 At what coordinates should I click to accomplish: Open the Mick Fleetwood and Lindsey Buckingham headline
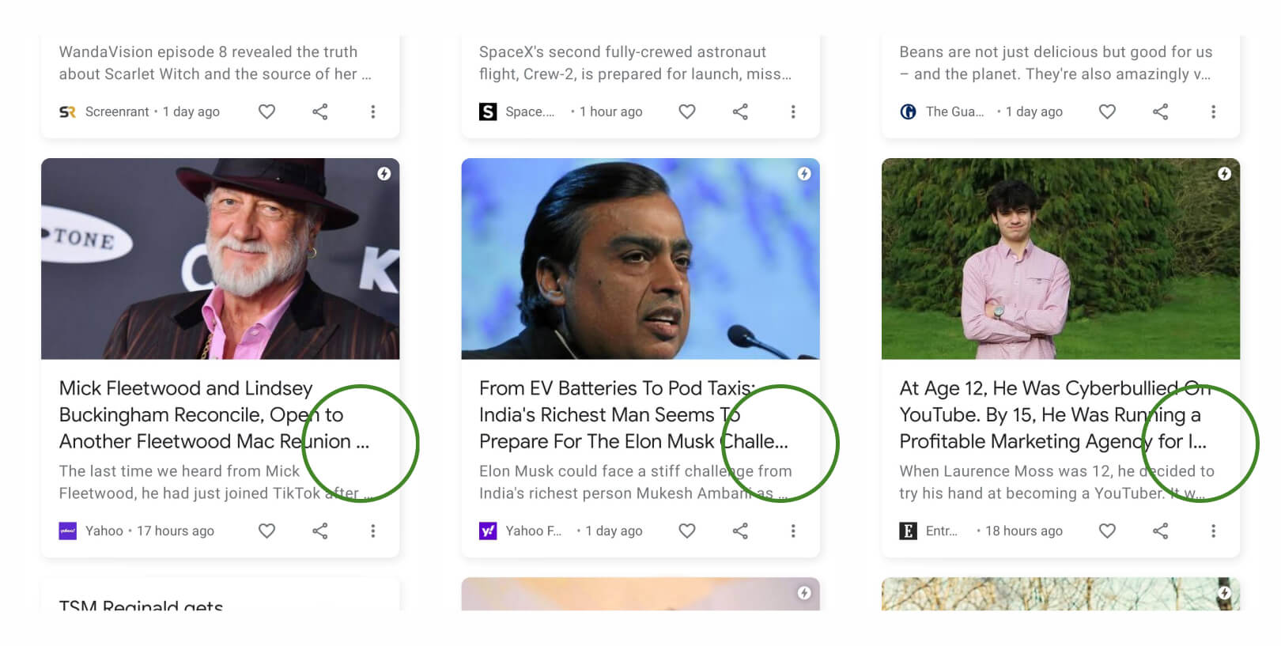[x=187, y=414]
